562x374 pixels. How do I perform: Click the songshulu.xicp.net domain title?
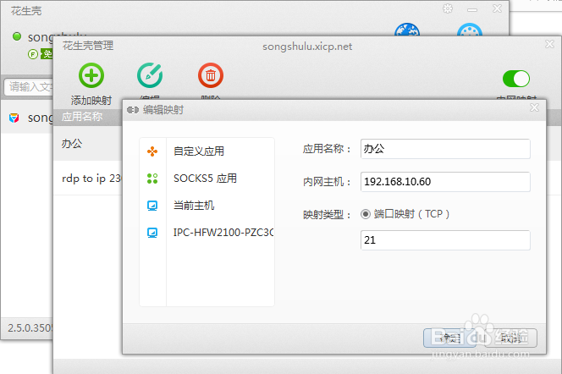(x=307, y=47)
